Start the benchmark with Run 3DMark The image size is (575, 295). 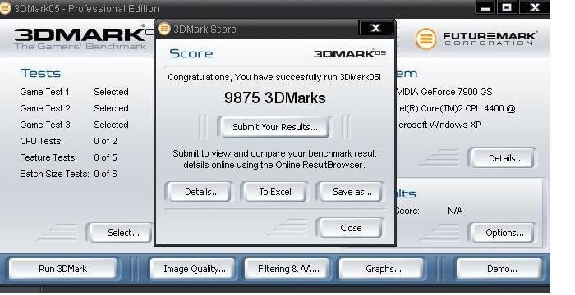[x=62, y=269]
